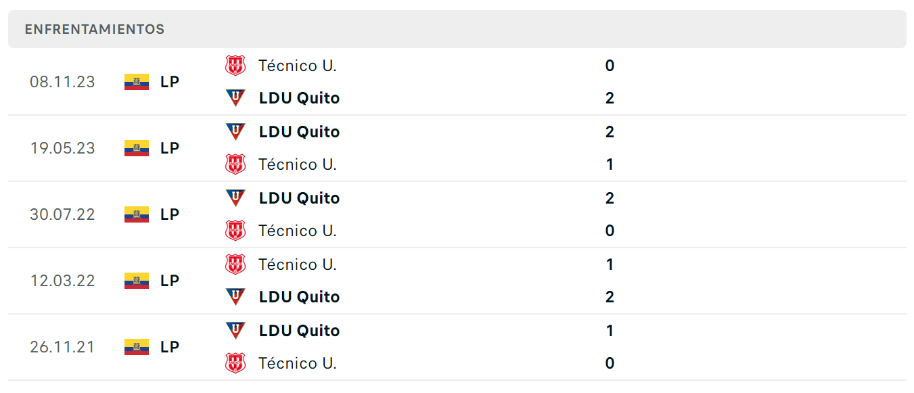Open match dated 08.11.23

point(457,82)
